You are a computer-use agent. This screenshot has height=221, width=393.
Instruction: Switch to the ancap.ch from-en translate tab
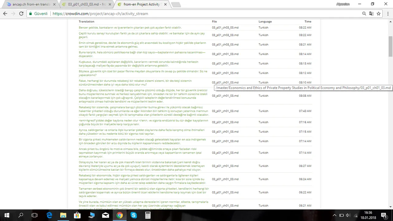click(31, 5)
